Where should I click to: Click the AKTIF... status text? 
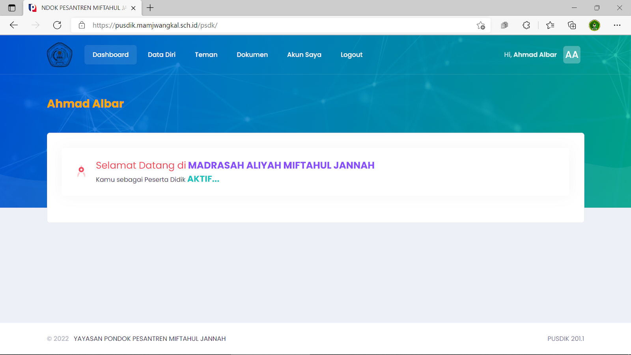pyautogui.click(x=203, y=179)
